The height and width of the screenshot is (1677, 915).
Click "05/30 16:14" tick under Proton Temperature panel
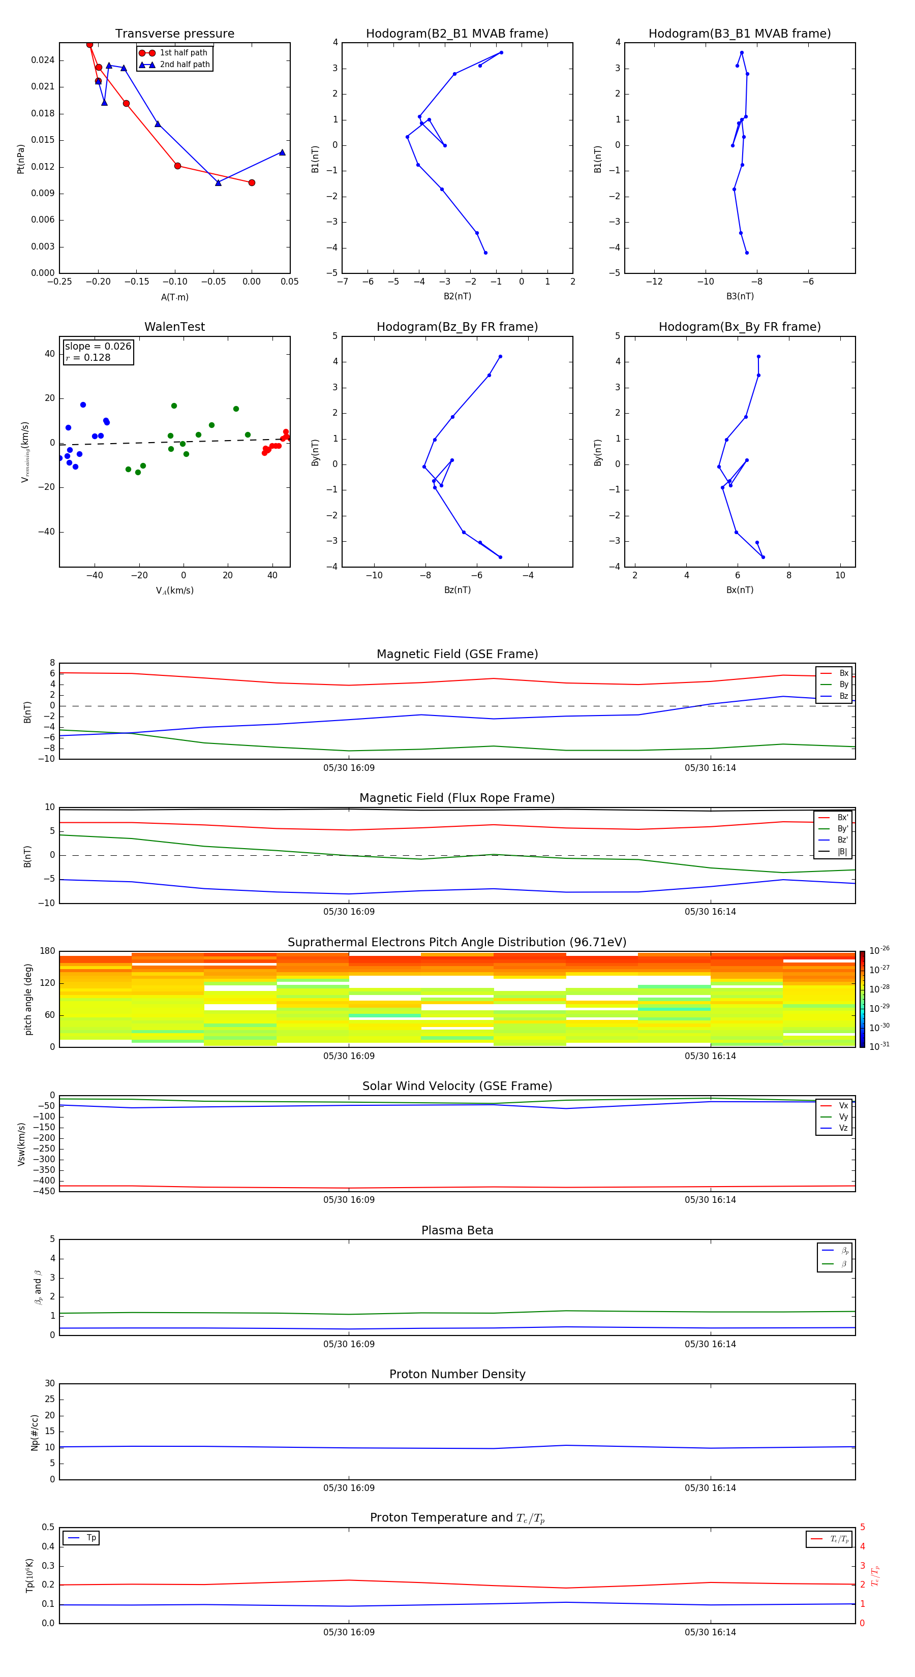711,1632
